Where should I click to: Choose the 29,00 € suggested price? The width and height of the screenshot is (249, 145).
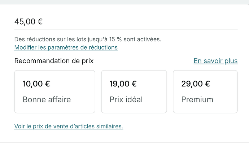tap(195, 84)
